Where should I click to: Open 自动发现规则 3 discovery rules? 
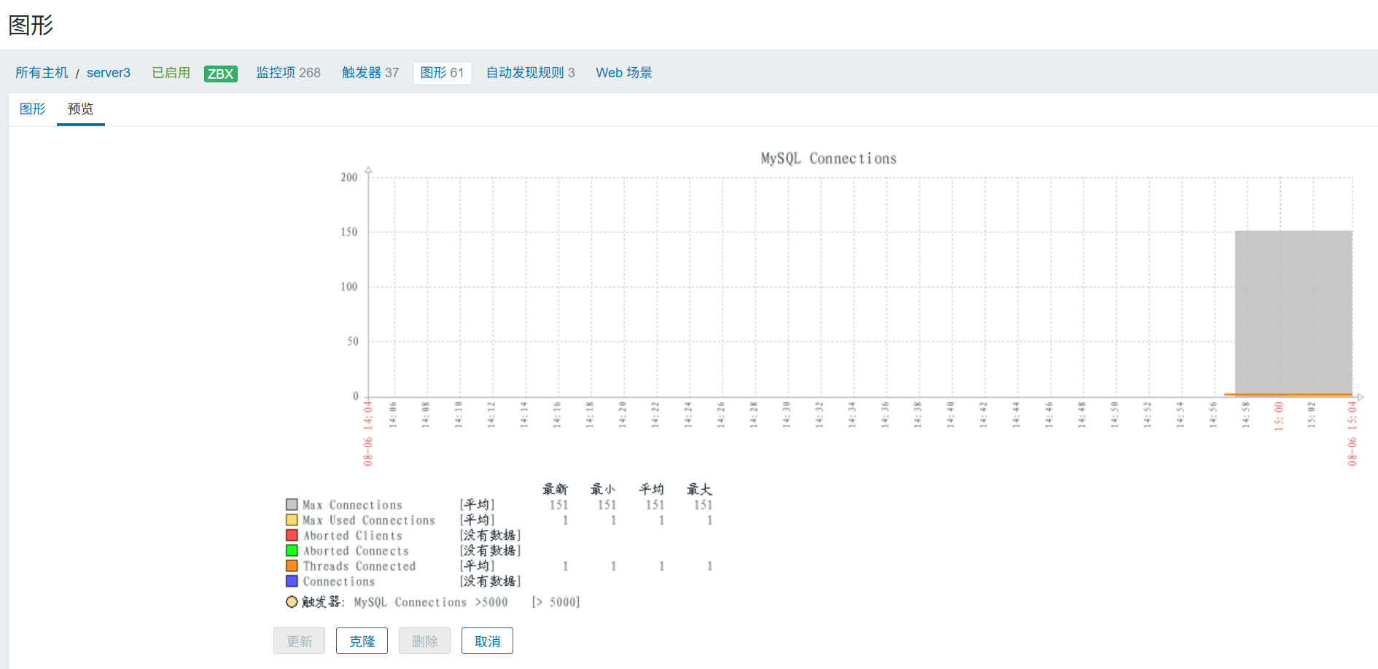tap(531, 73)
